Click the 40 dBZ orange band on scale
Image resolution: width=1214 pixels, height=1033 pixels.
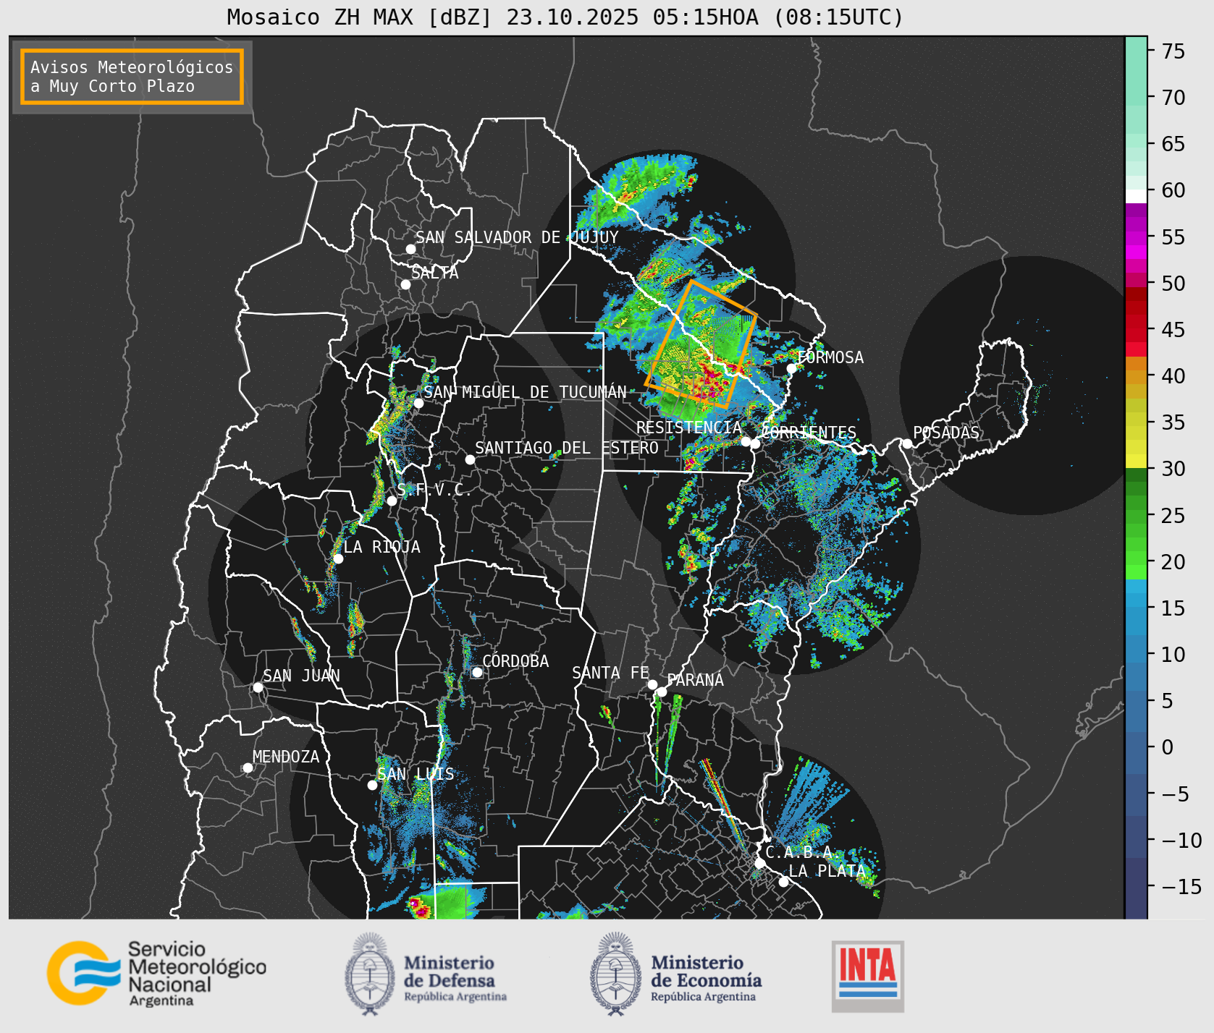(x=1136, y=376)
